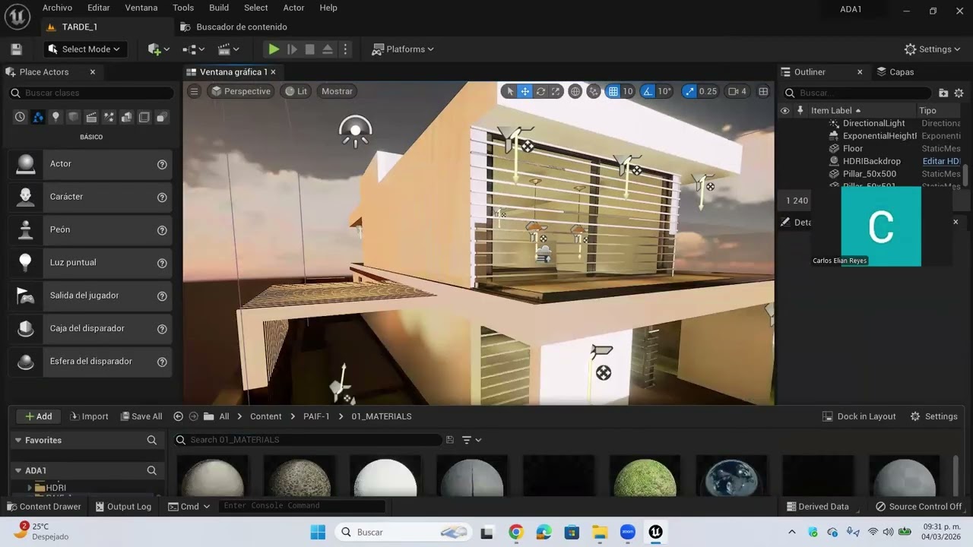
Task: Click the Eject button in the play toolbar
Action: tap(328, 49)
